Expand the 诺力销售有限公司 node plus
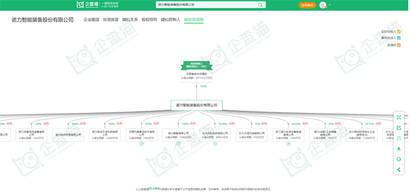Screen dimensions: 410x194 tap(179, 143)
